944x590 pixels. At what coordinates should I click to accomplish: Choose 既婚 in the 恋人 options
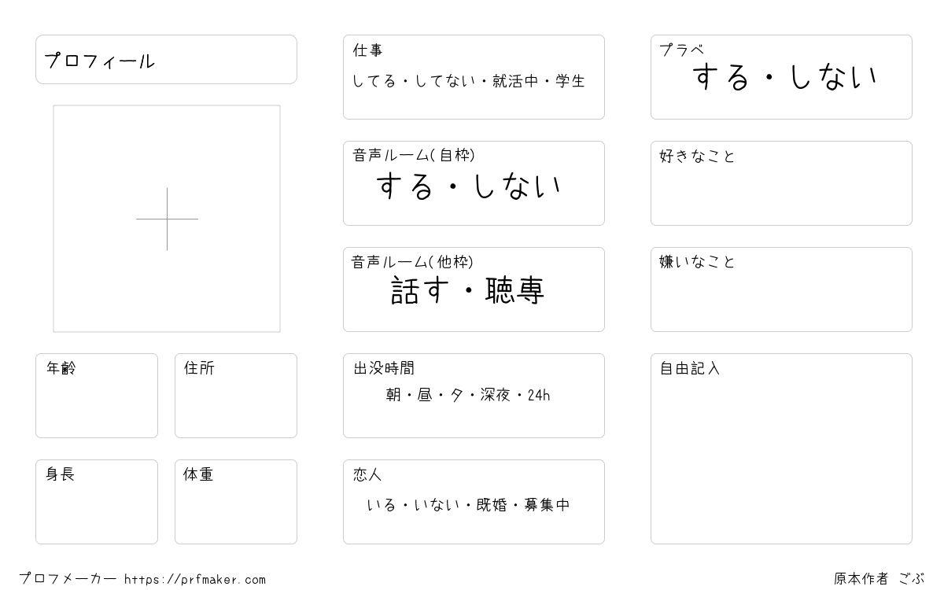pos(492,505)
